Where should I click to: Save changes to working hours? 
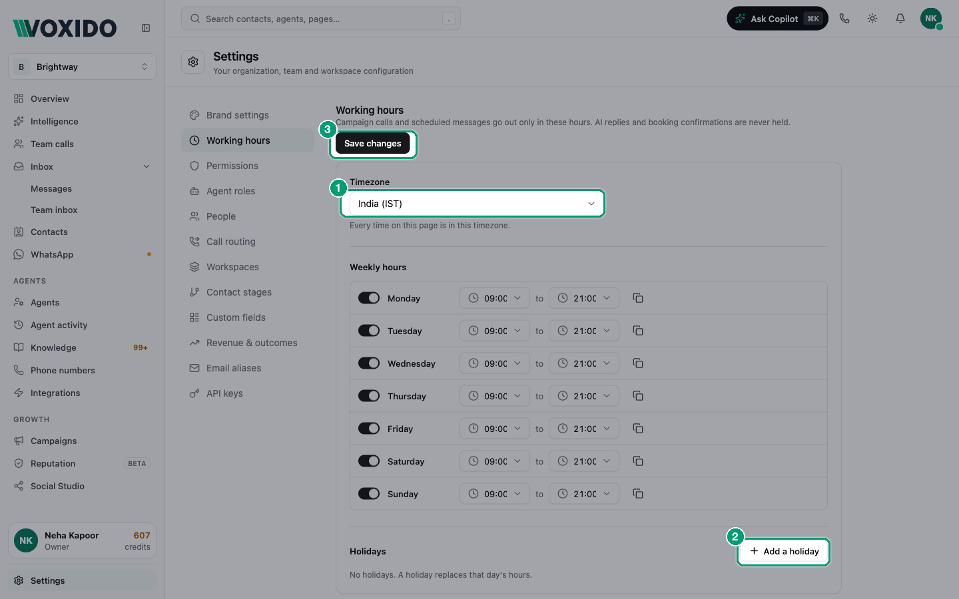pos(373,144)
